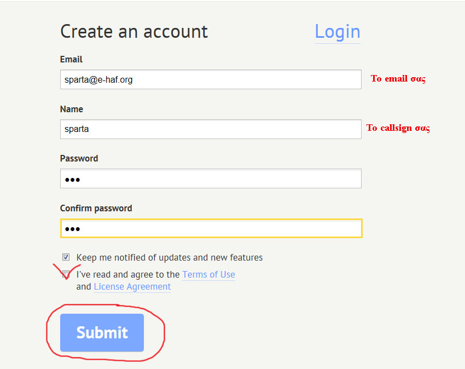
Task: Uncheck Keep me notified of updates checkbox
Action: click(66, 257)
